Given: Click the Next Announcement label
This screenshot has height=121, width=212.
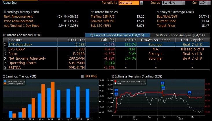Looking at the screenshot, I should 19,16.
